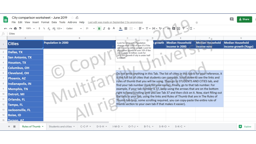Switch to Students and cities tab
Viewport: 256px width, 144px height.
tap(60, 126)
